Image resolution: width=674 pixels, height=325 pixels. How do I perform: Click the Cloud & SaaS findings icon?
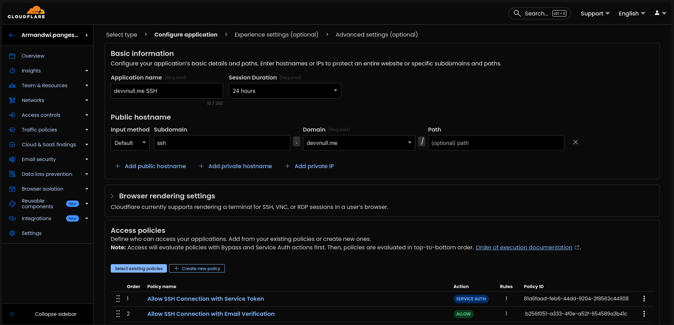tap(12, 145)
